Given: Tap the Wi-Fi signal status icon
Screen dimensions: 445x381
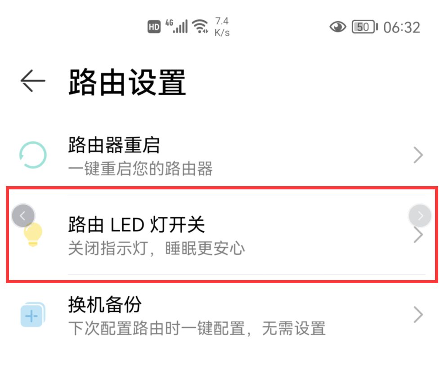Looking at the screenshot, I should [x=200, y=27].
